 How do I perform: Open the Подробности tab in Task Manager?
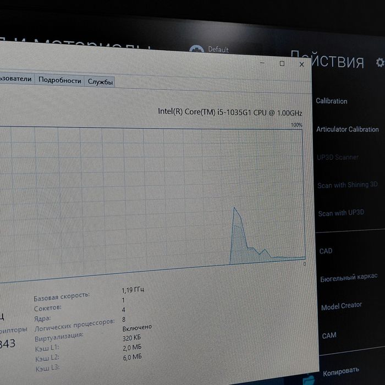tap(59, 80)
